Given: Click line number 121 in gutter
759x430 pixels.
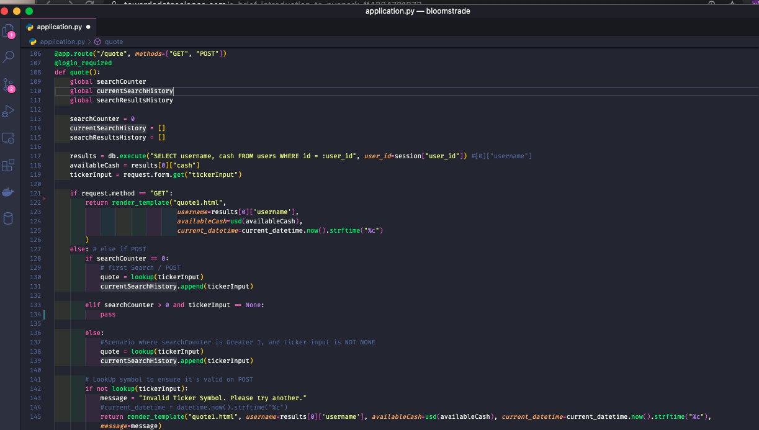Looking at the screenshot, I should [x=35, y=194].
